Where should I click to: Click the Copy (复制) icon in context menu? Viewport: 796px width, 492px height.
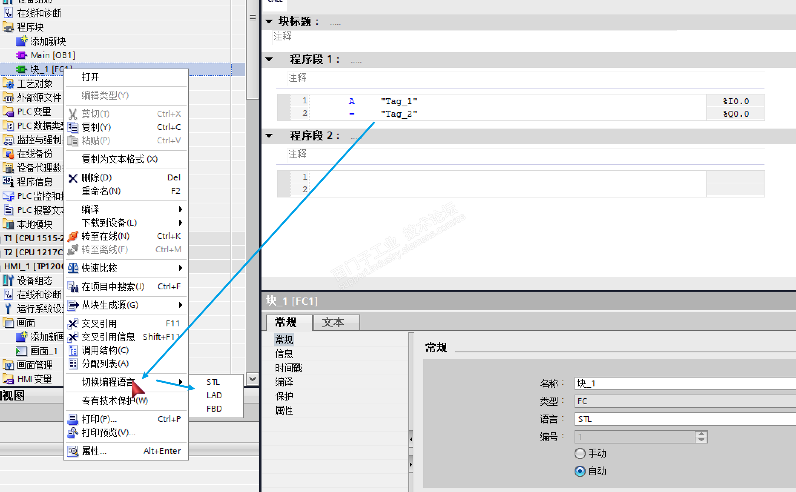pos(73,128)
